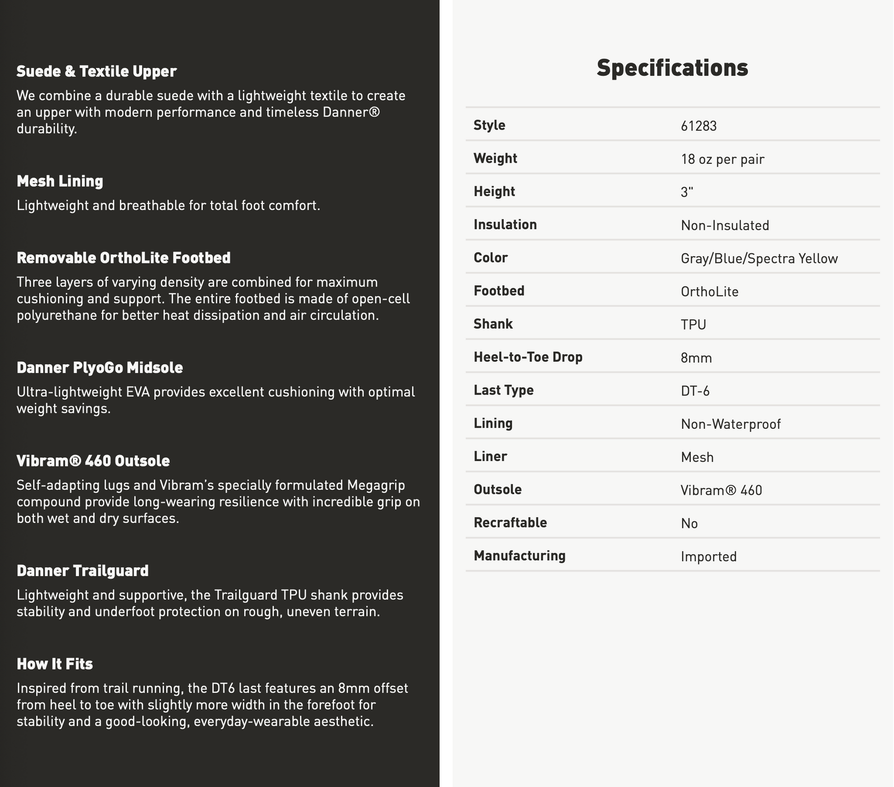Click the Removable OrthoLite Footbed heading
Image resolution: width=894 pixels, height=787 pixels.
tap(124, 258)
